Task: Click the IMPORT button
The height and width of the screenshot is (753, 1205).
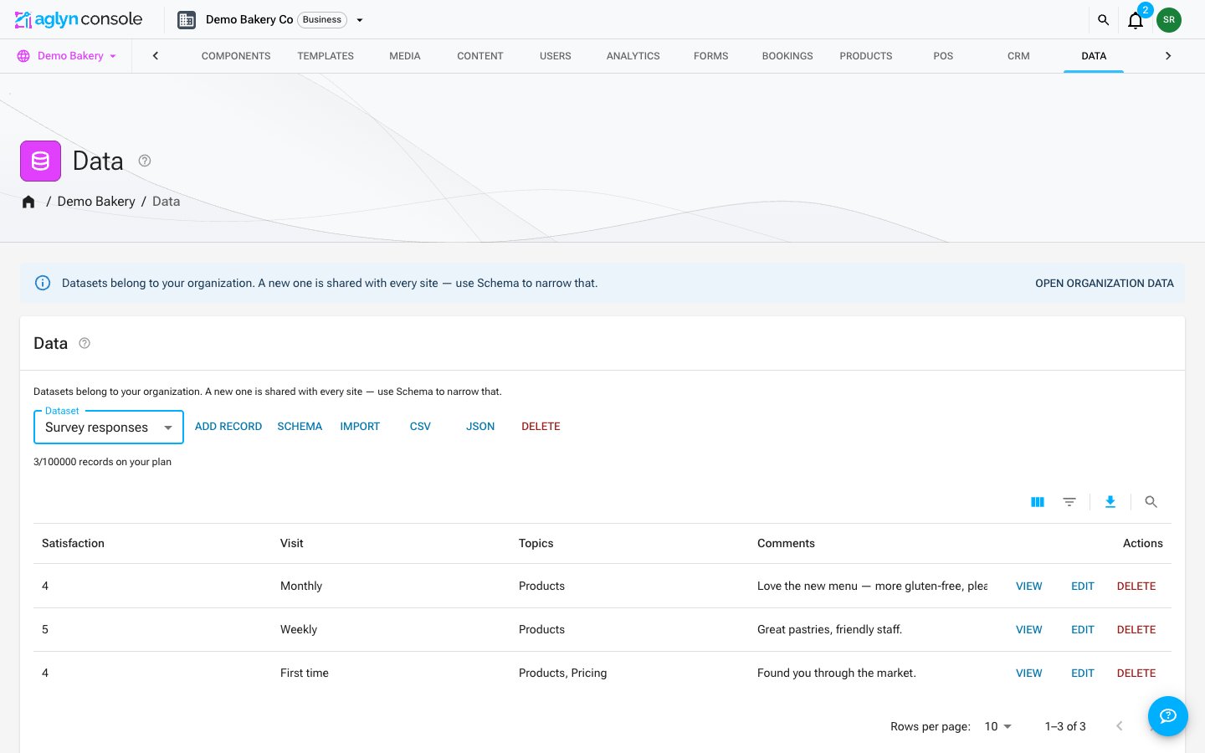Action: point(360,427)
